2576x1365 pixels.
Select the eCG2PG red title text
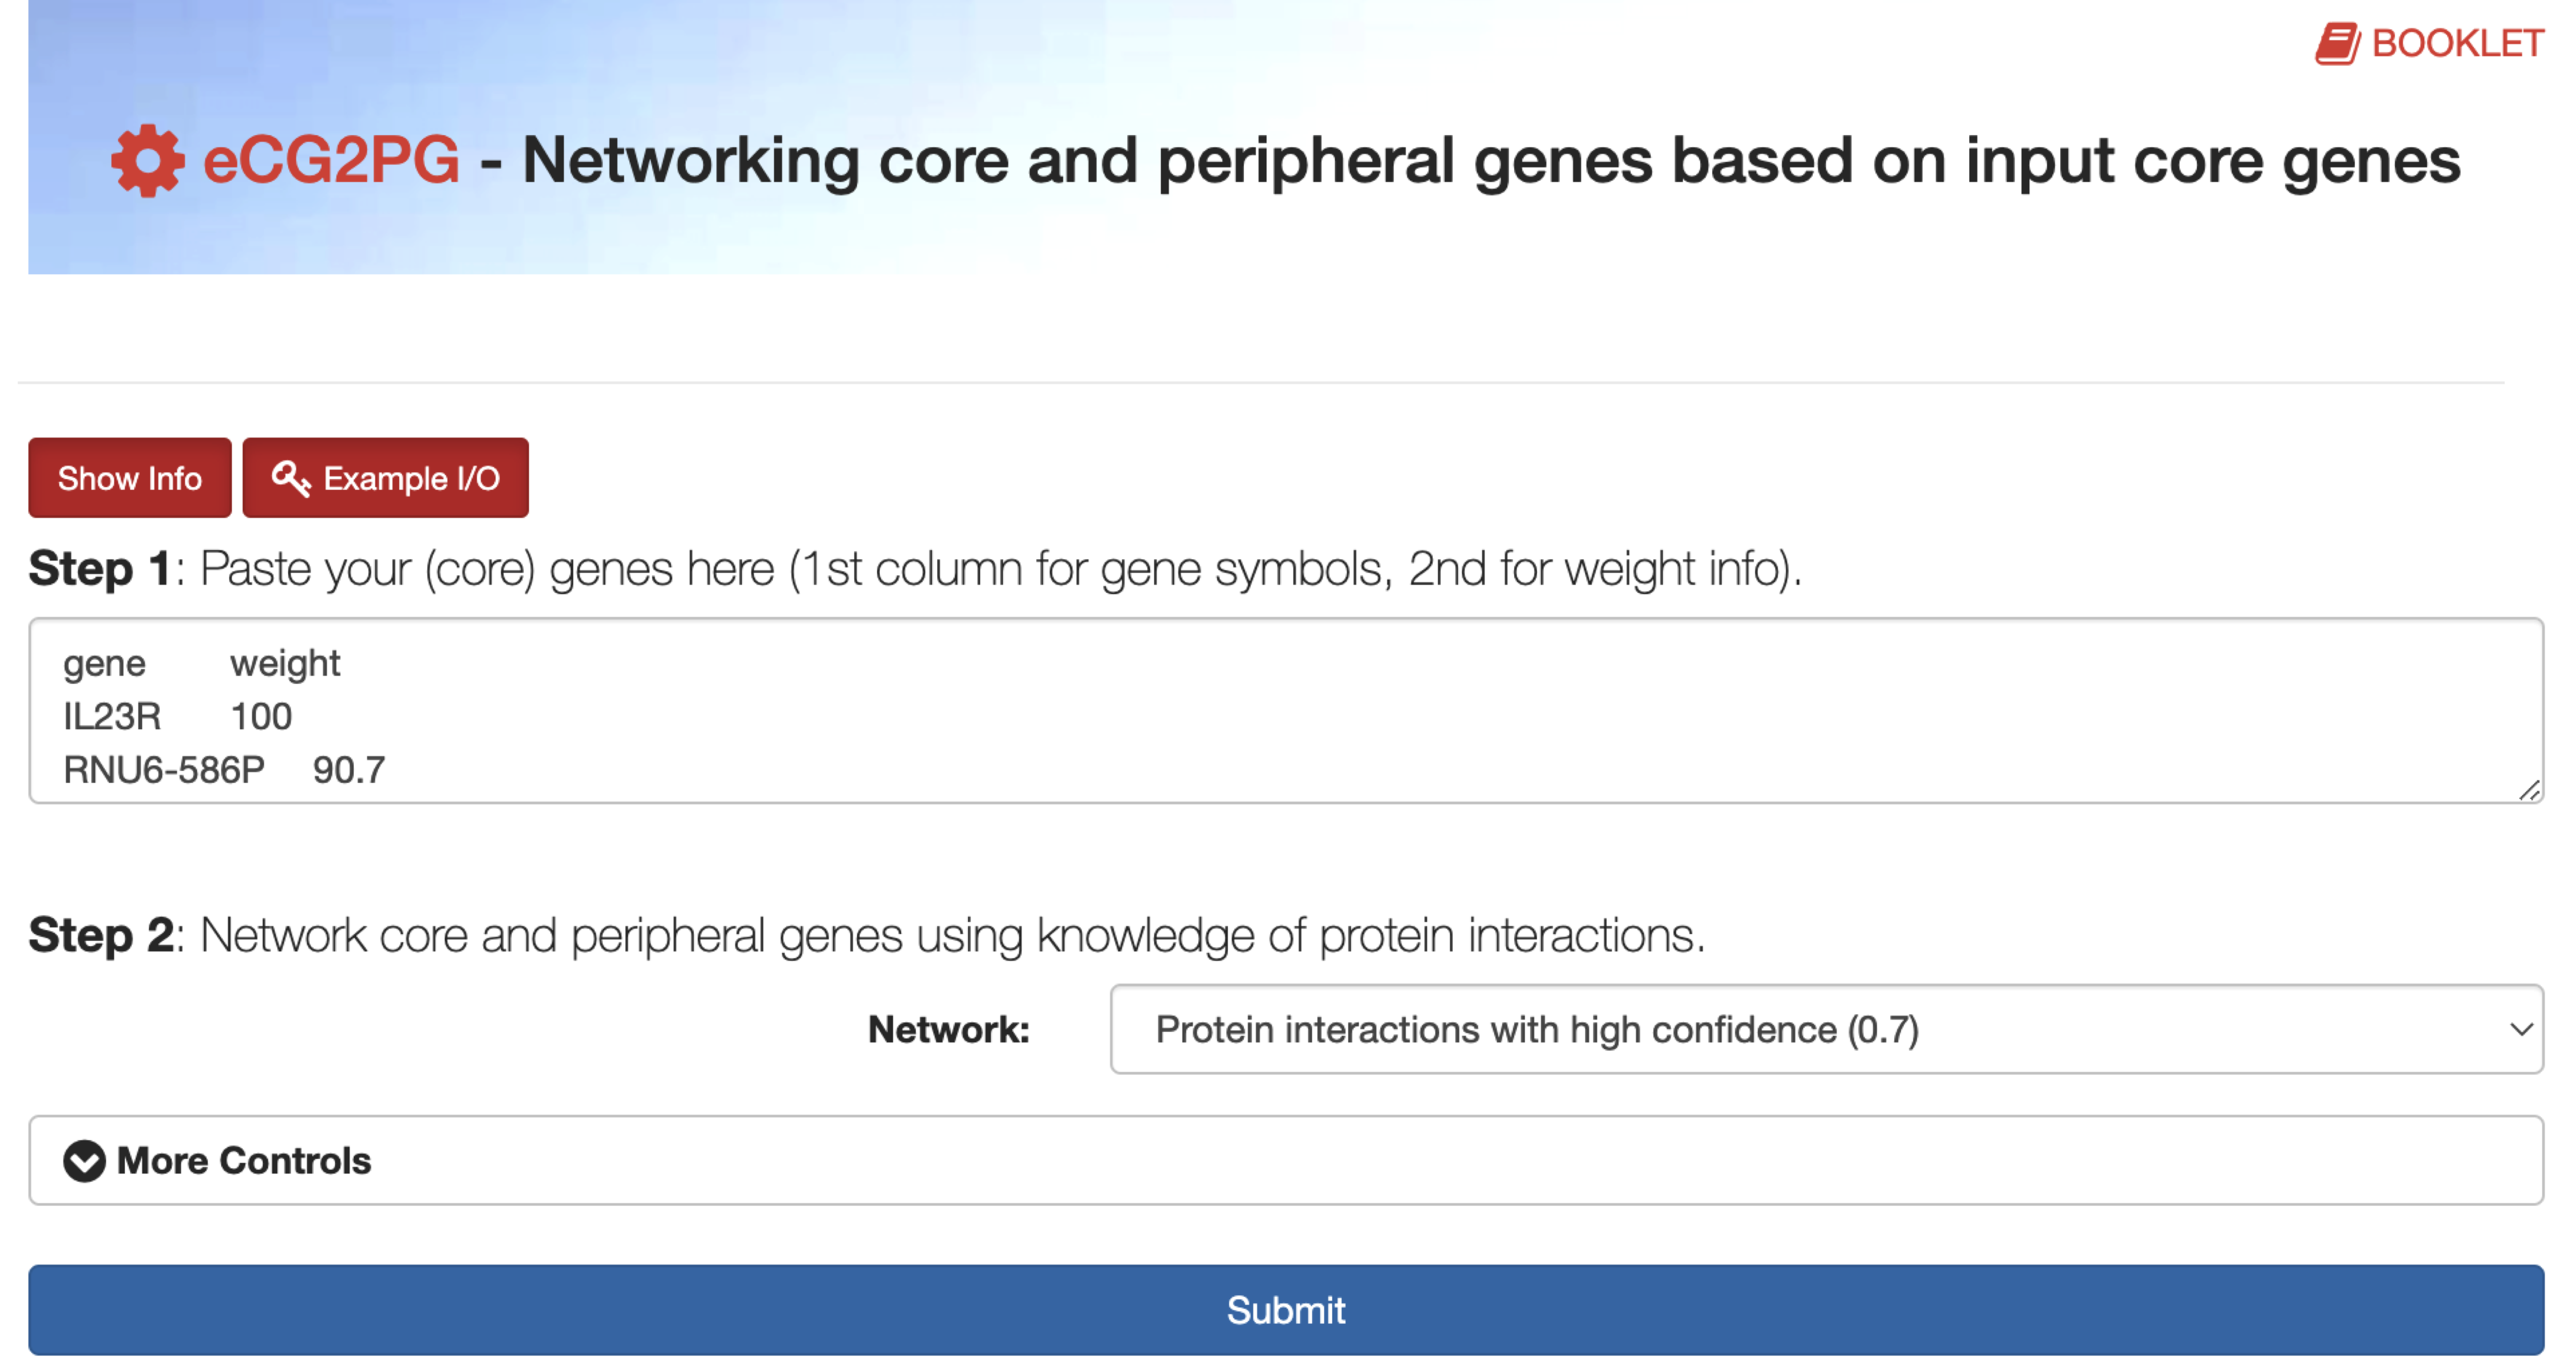click(330, 160)
